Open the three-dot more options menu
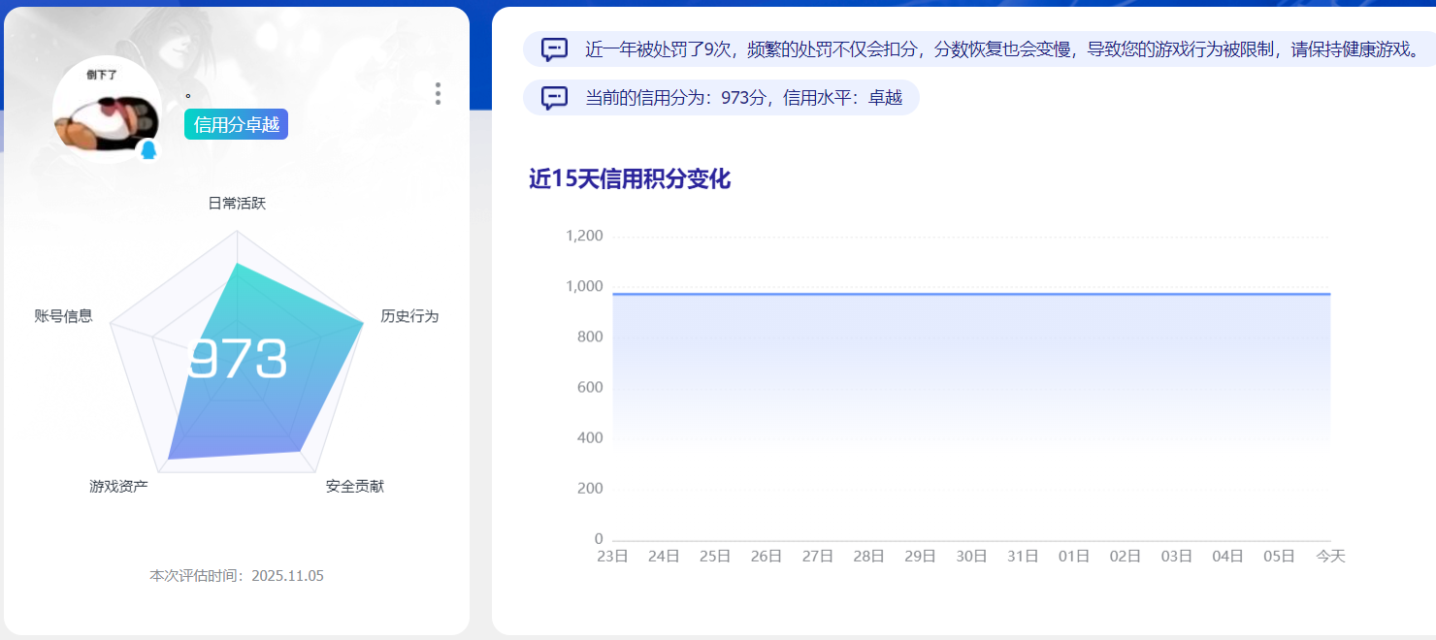 438,93
